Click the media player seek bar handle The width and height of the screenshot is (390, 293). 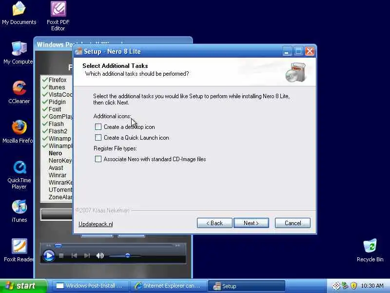point(58,246)
